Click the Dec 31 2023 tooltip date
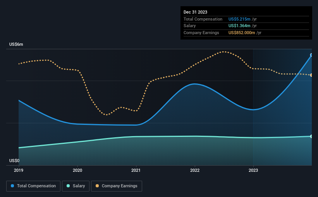Viewport: 318px width, 197px height. [195, 12]
